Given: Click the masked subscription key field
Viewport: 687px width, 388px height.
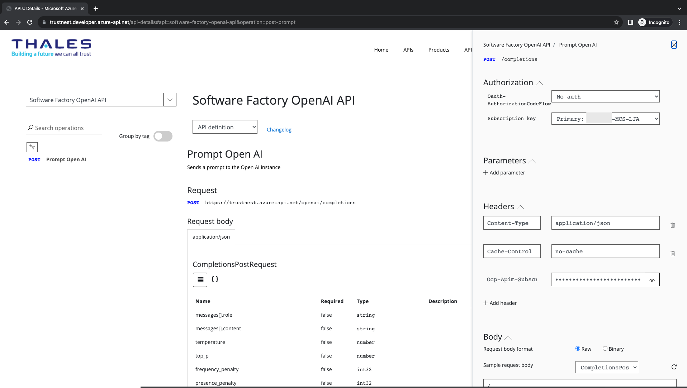Looking at the screenshot, I should [598, 279].
